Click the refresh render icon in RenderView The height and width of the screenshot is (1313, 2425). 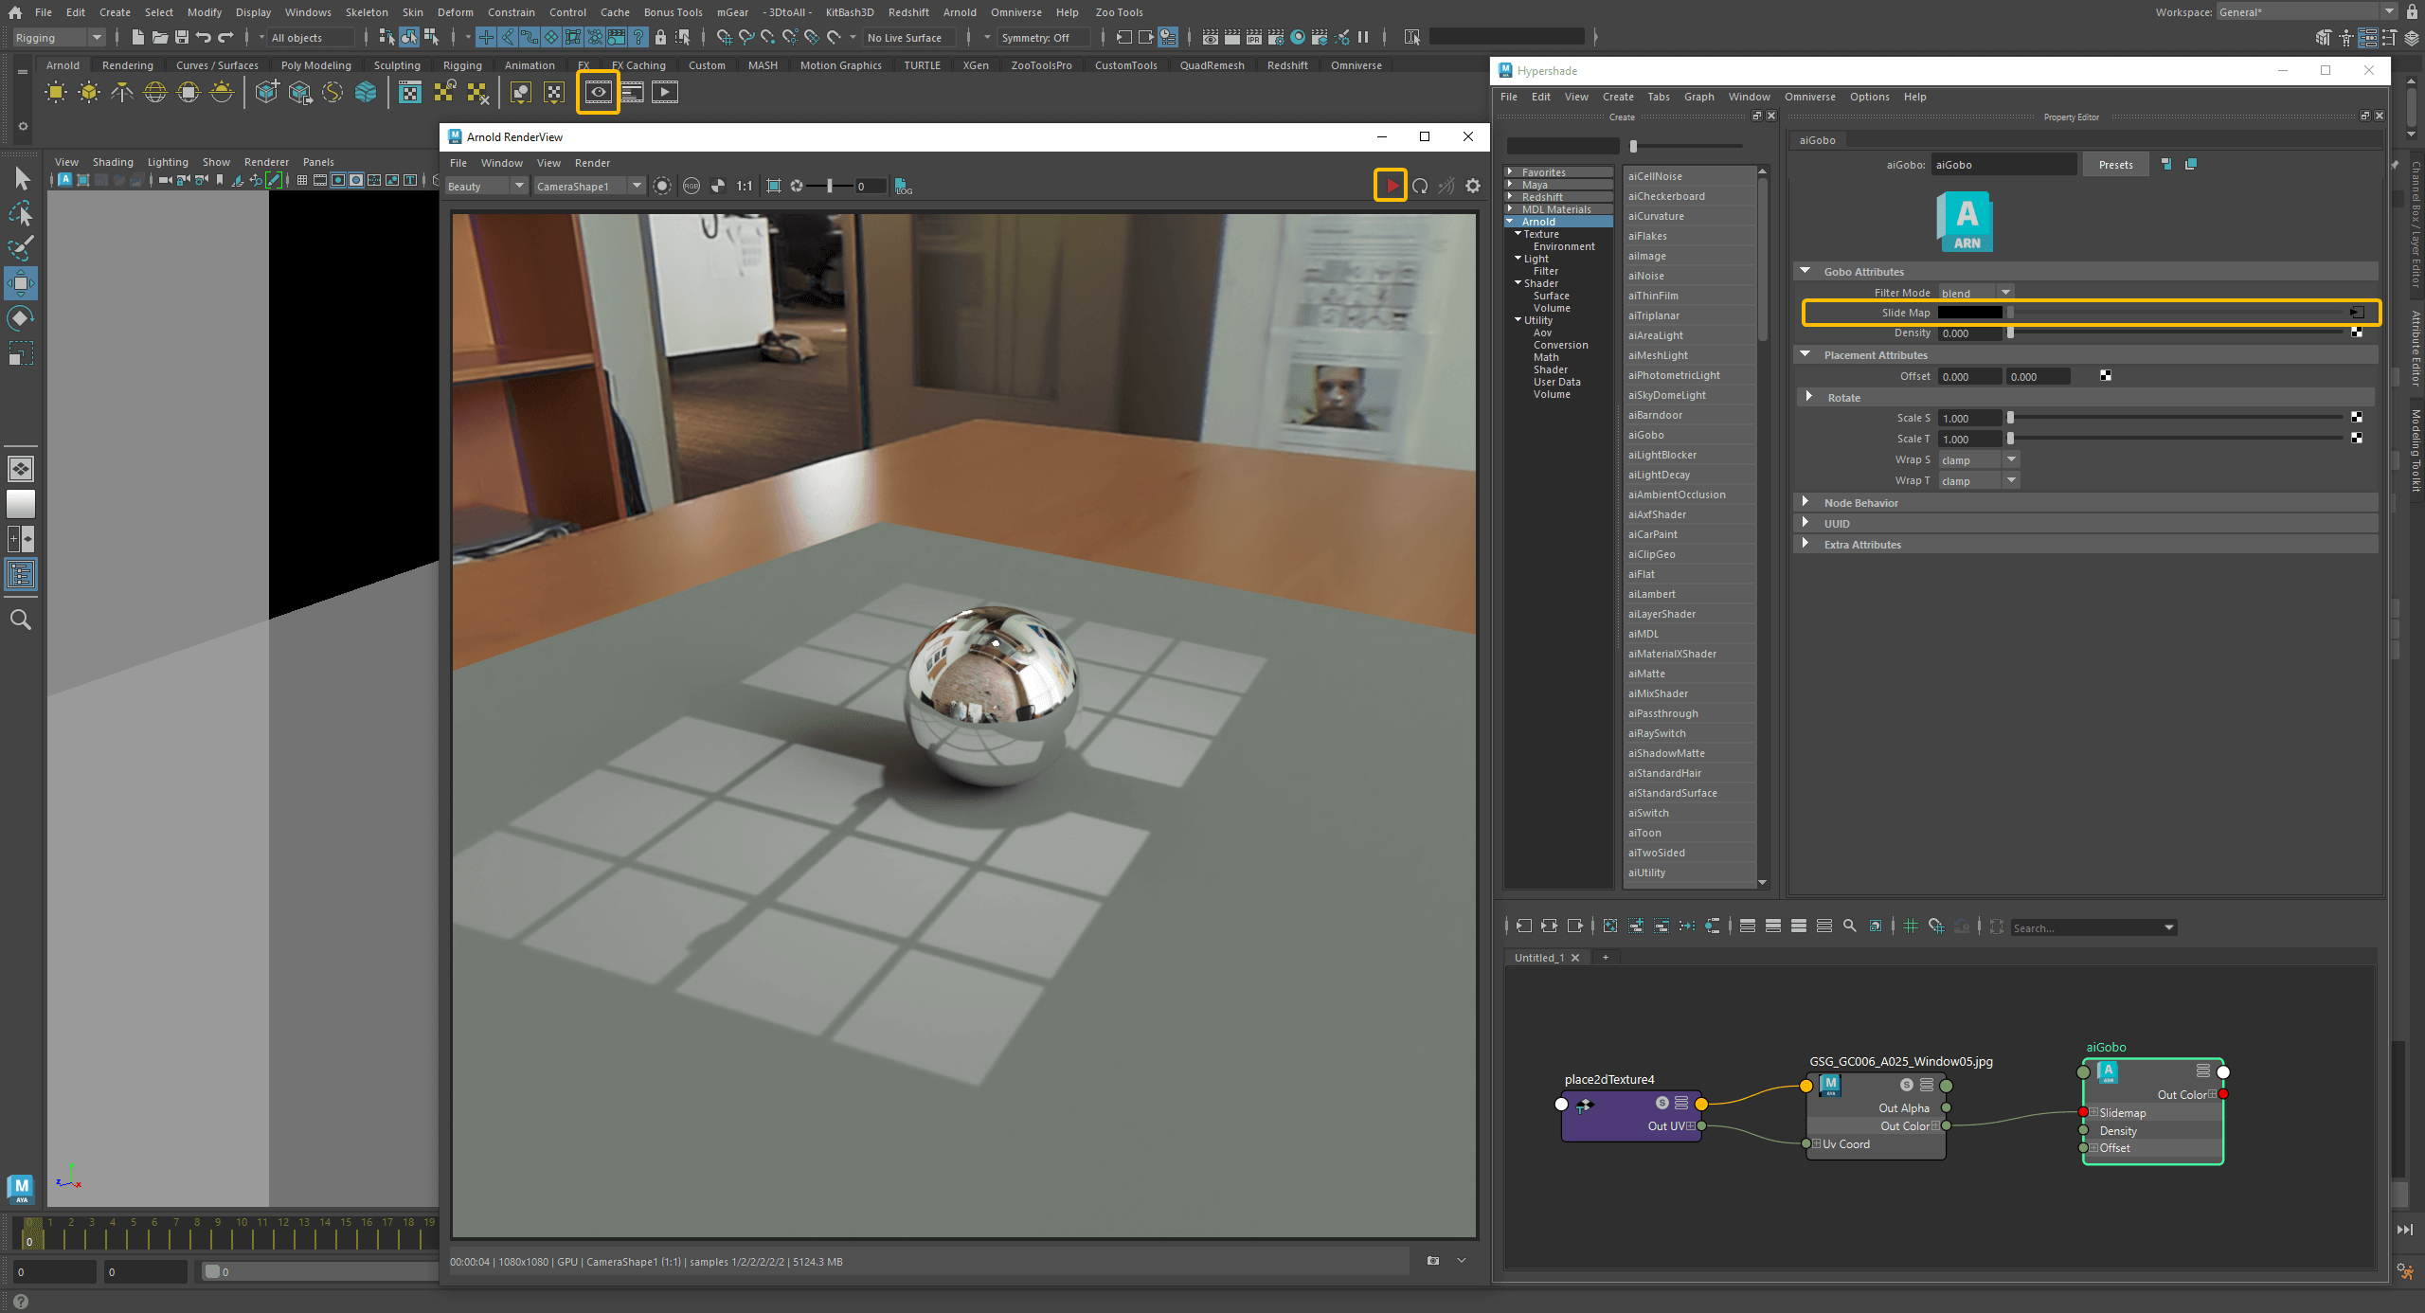[1420, 186]
